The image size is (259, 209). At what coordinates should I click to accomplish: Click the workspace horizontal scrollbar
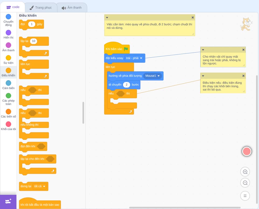[x=185, y=207]
